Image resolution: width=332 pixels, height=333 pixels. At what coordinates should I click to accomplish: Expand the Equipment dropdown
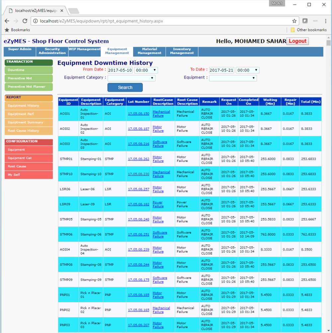click(233, 78)
